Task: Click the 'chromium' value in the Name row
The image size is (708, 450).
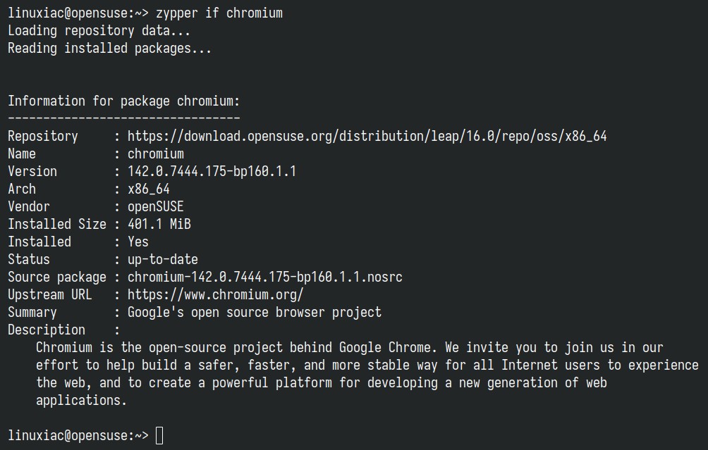Action: tap(155, 154)
